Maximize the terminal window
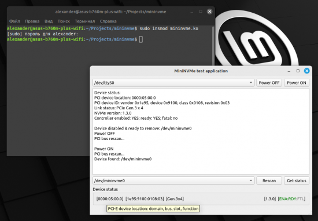This screenshot has width=318, height=221. (201, 12)
